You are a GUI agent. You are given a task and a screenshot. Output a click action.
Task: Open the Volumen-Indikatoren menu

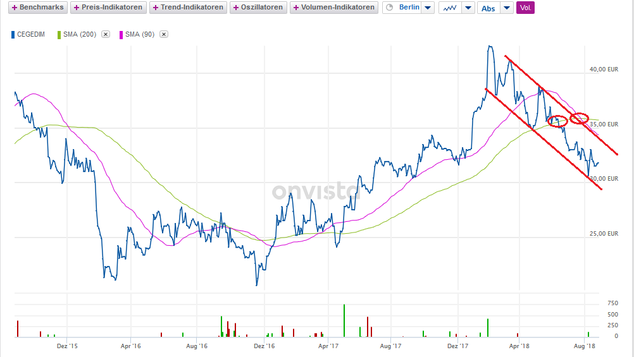point(334,8)
